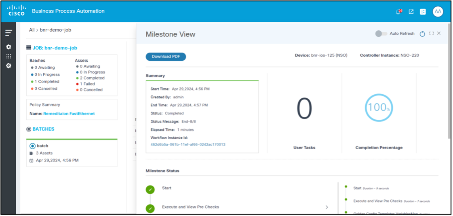Viewport: 453px width, 216px height.
Task: Select the batch radio button
Action: point(32,146)
